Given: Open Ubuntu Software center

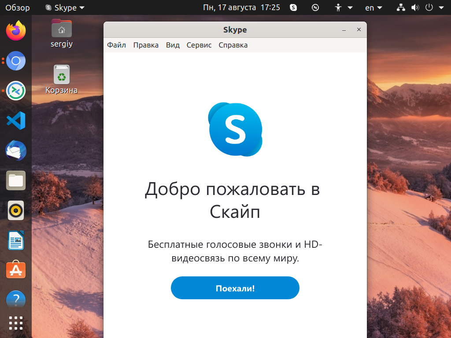Looking at the screenshot, I should [16, 270].
